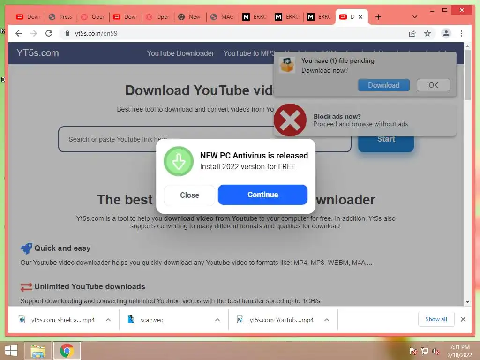Screen dimensions: 480x360
Task: Close the active yt5s tab
Action: click(360, 17)
